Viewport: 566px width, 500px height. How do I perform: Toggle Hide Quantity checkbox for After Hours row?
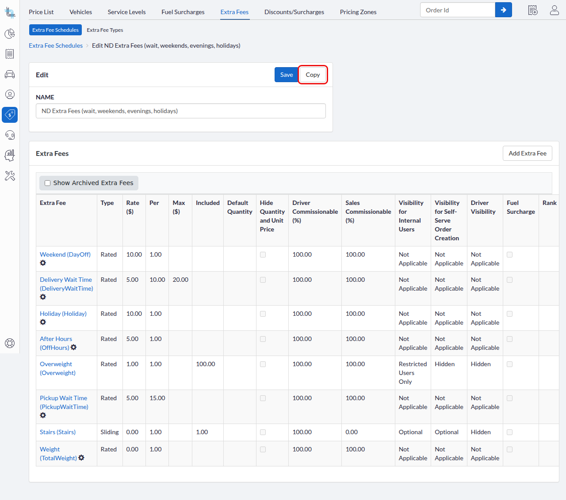(263, 339)
